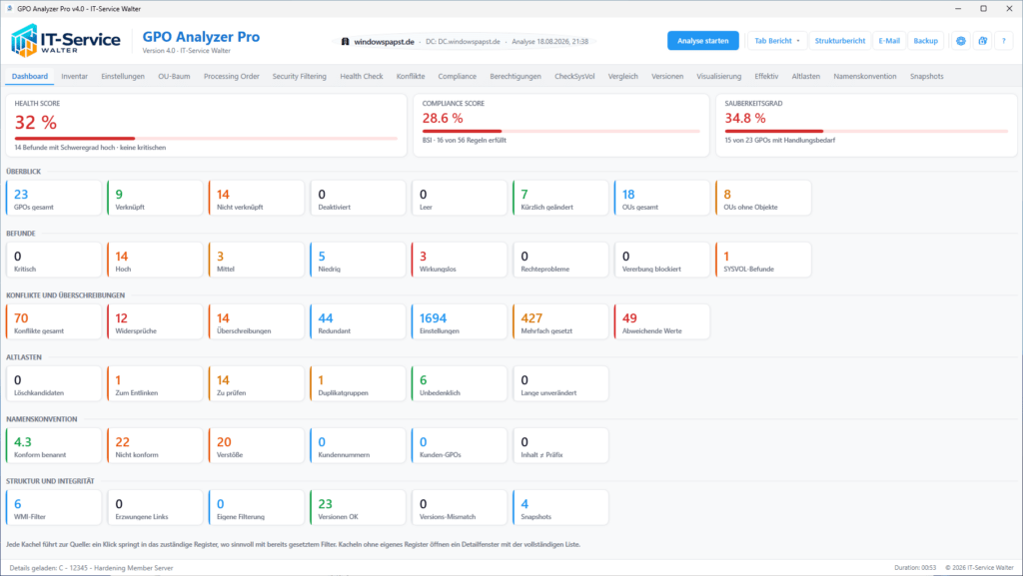The height and width of the screenshot is (576, 1023).
Task: Open the Redundant tile showing 44
Action: pos(358,321)
